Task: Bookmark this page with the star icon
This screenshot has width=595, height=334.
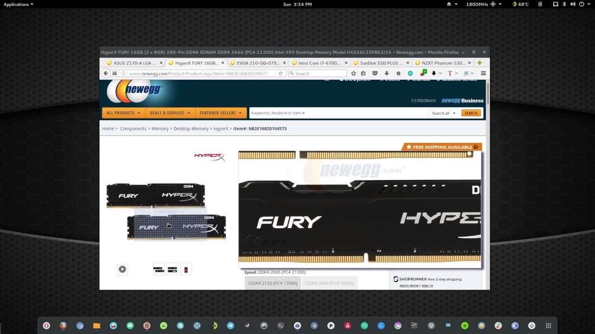Action: click(x=353, y=73)
